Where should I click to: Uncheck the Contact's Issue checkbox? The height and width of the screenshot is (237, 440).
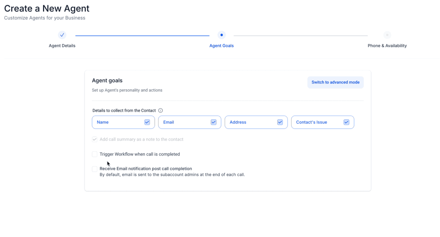pos(346,122)
